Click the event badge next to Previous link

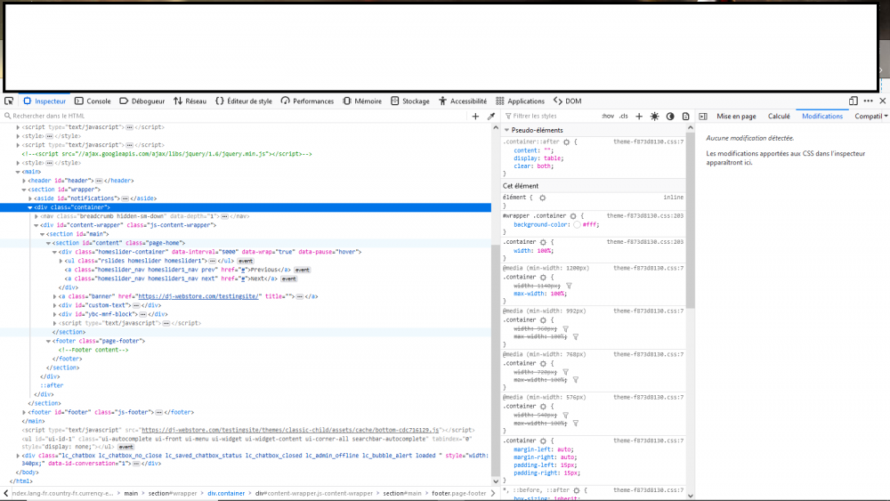coord(302,270)
